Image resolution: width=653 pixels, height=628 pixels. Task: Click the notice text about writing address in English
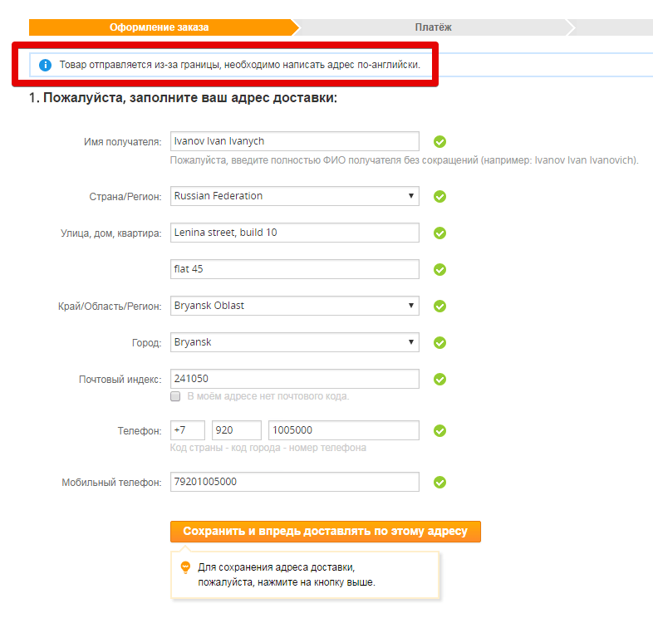(240, 65)
